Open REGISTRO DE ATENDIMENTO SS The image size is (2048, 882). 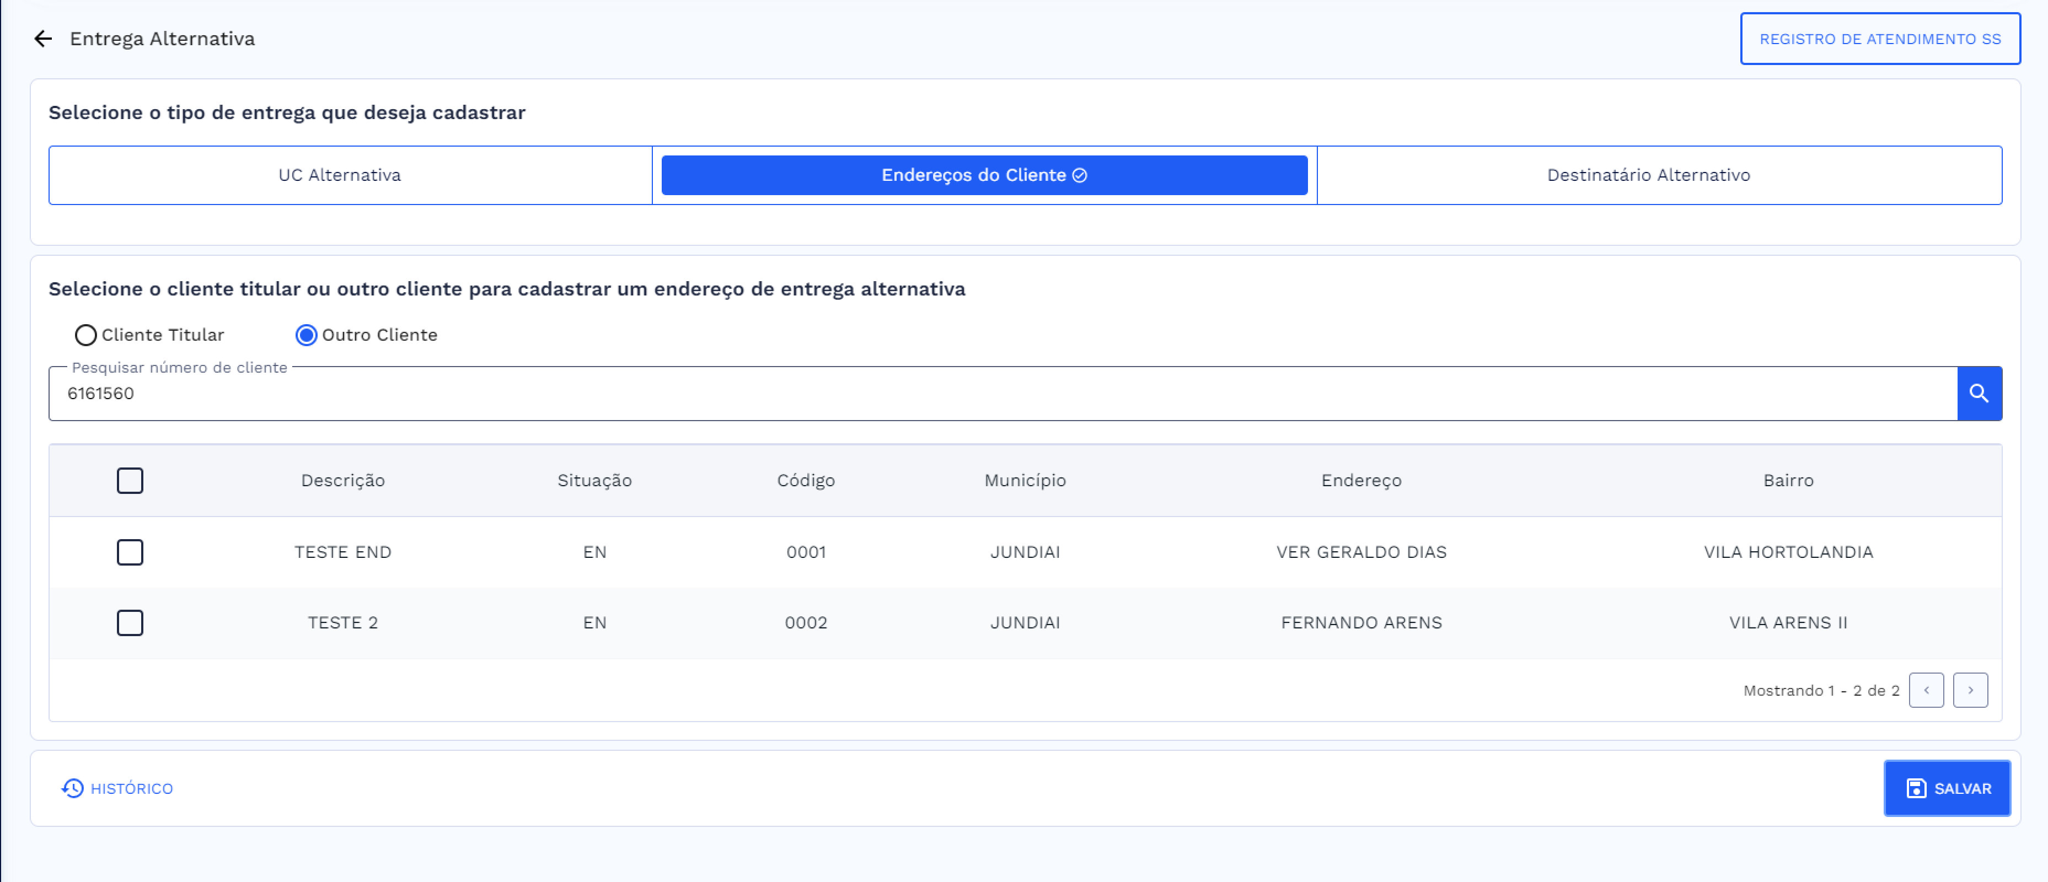[x=1880, y=38]
